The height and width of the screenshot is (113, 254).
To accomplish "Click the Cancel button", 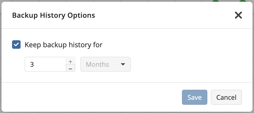I will pos(226,97).
